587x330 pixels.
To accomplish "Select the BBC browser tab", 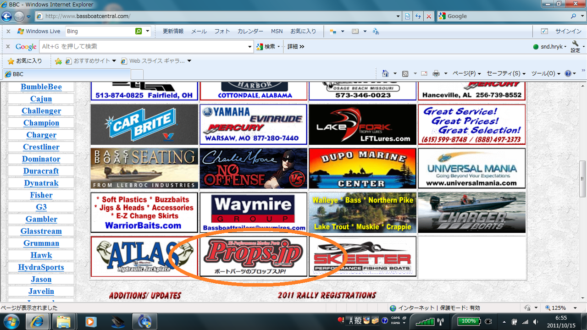I will (66, 74).
